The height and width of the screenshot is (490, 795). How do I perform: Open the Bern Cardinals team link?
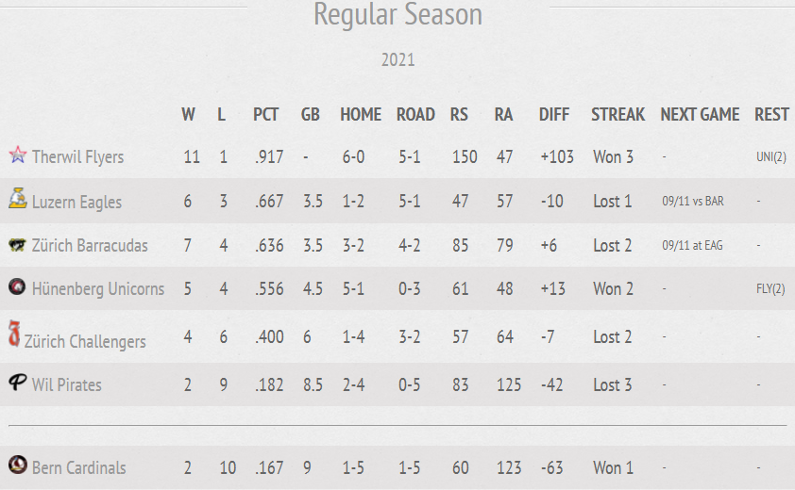79,467
